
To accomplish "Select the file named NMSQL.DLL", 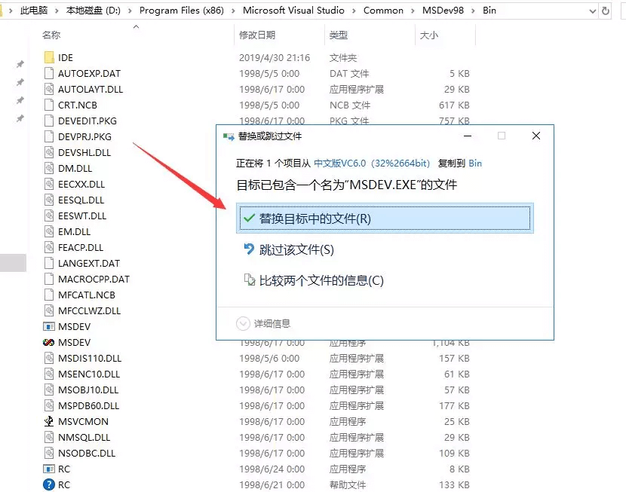I will pyautogui.click(x=84, y=438).
